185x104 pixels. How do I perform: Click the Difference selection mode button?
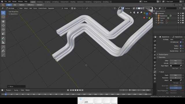pyautogui.click(x=31, y=5)
